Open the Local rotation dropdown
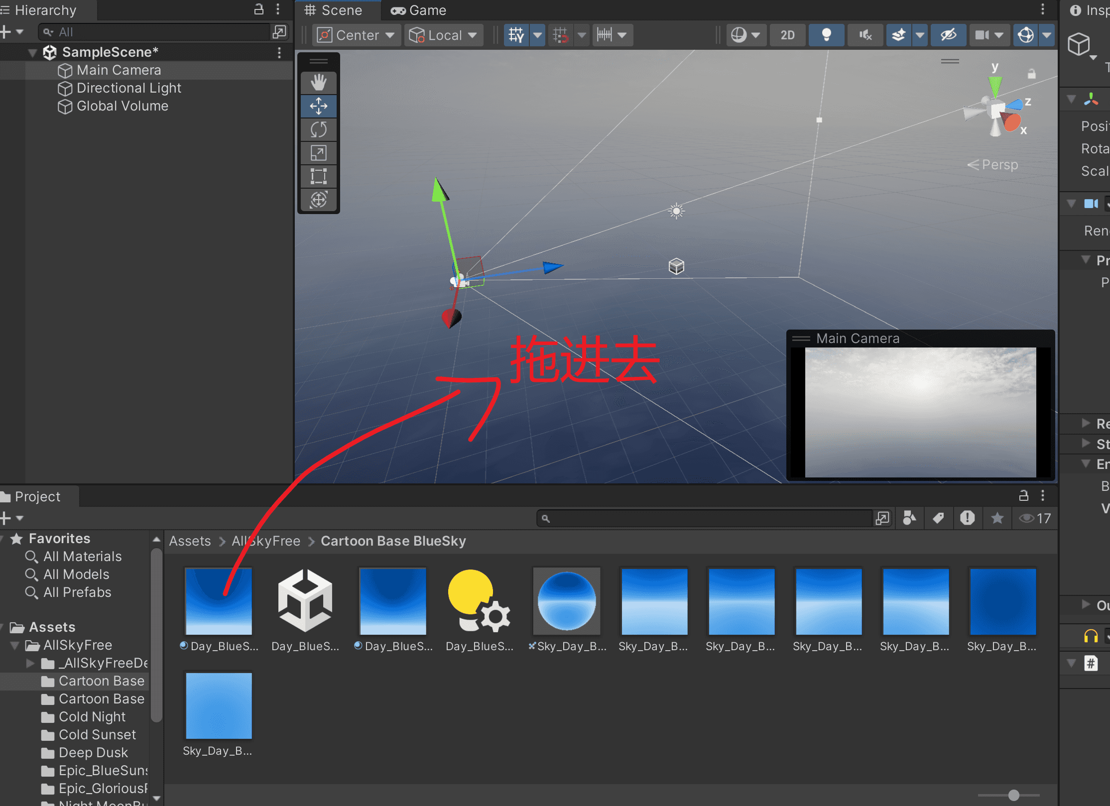This screenshot has width=1110, height=806. coord(443,35)
